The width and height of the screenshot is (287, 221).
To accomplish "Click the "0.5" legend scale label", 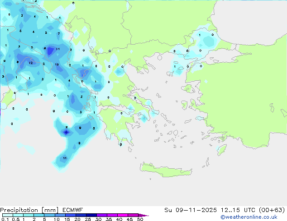I will click(x=15, y=219).
